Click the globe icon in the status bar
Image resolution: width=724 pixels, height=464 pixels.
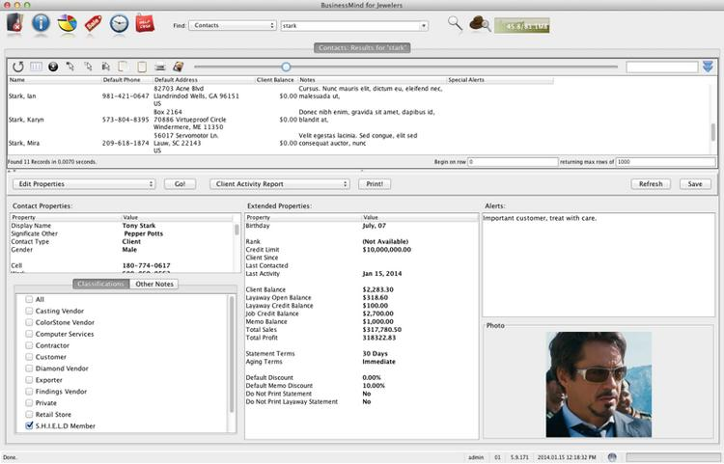612,457
